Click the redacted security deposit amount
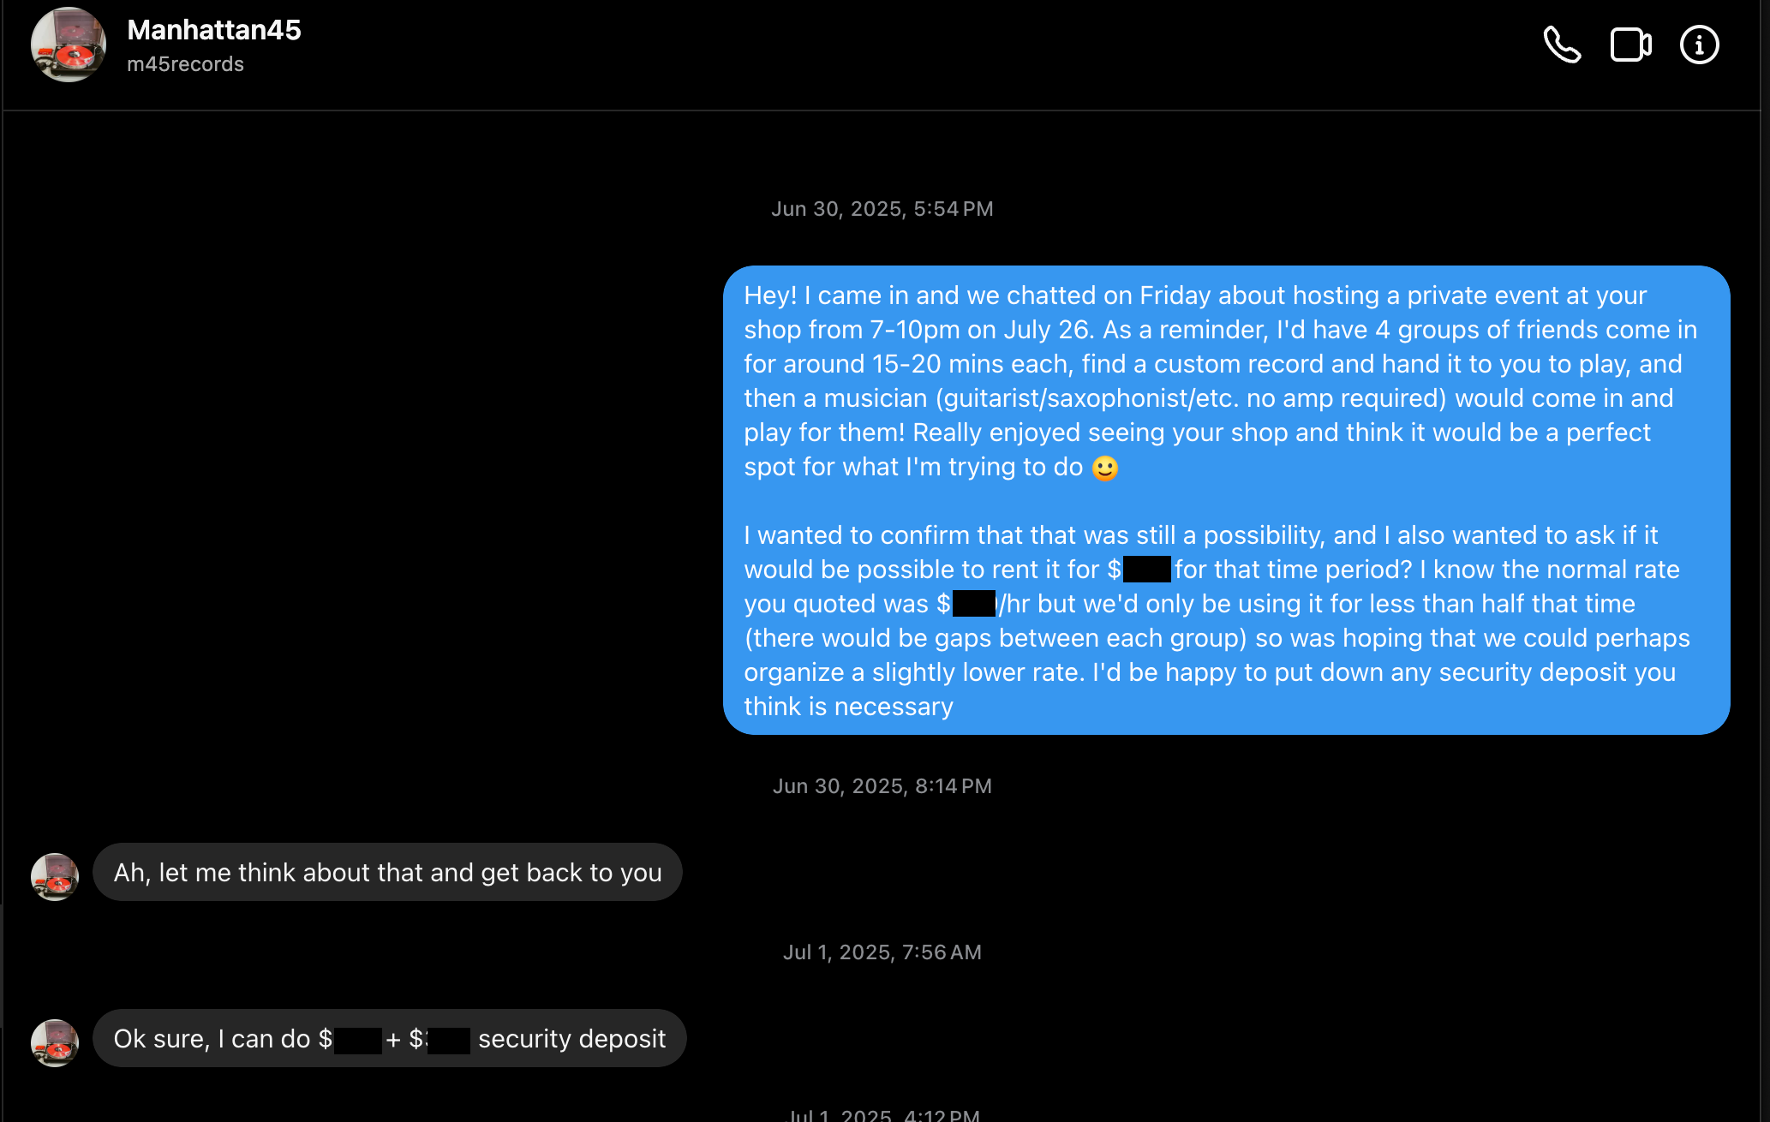The height and width of the screenshot is (1122, 1770). tap(448, 1041)
